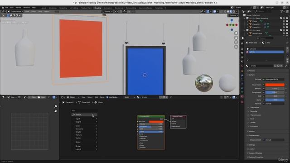Switch to the Texture Paint workspace tab
Screen dimensions: 290x163
pos(87,8)
